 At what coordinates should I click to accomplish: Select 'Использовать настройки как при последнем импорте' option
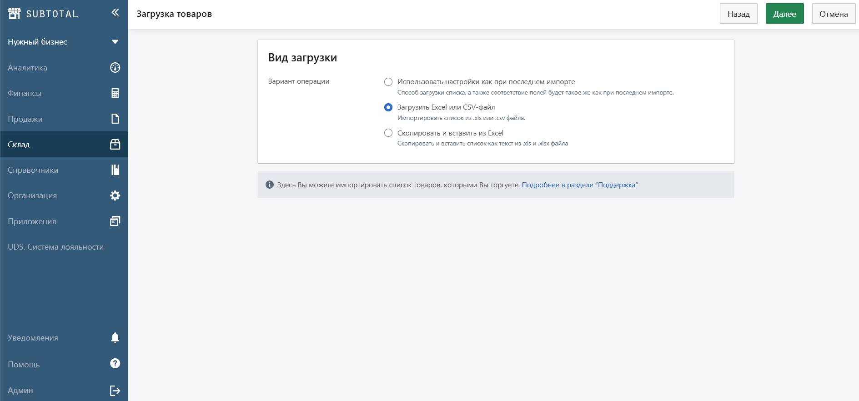point(388,82)
